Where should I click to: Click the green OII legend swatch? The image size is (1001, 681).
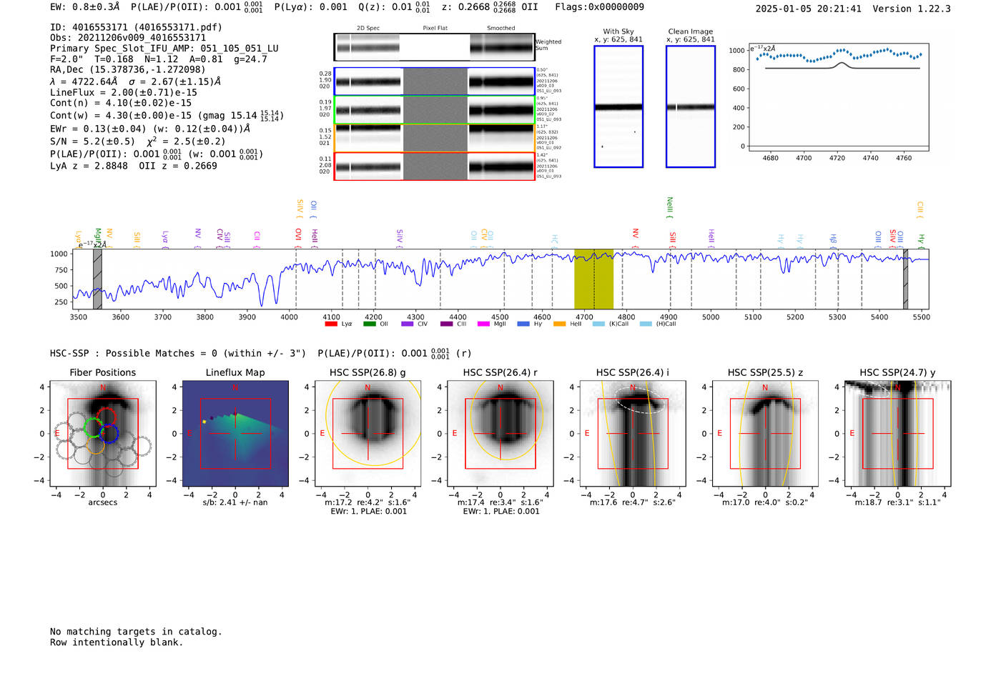(370, 324)
